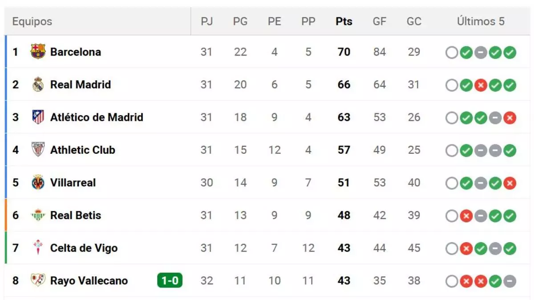Click the Barcelona club crest
The height and width of the screenshot is (300, 534).
pos(37,52)
